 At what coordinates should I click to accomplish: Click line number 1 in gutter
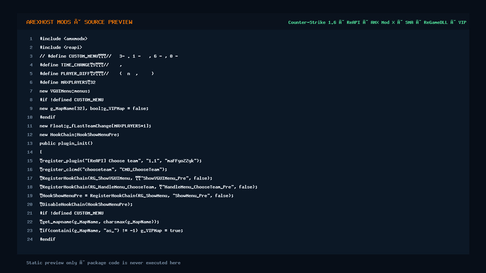point(31,39)
